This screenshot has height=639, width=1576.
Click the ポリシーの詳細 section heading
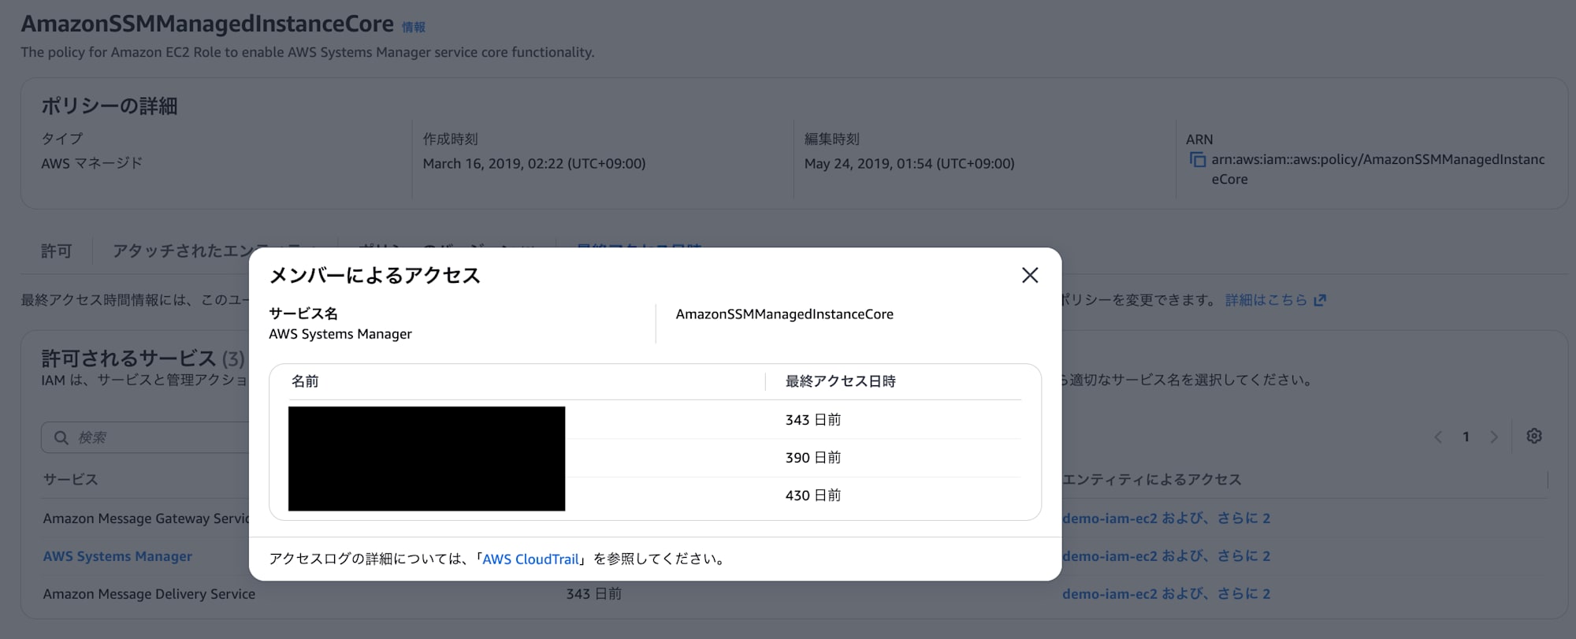(110, 106)
